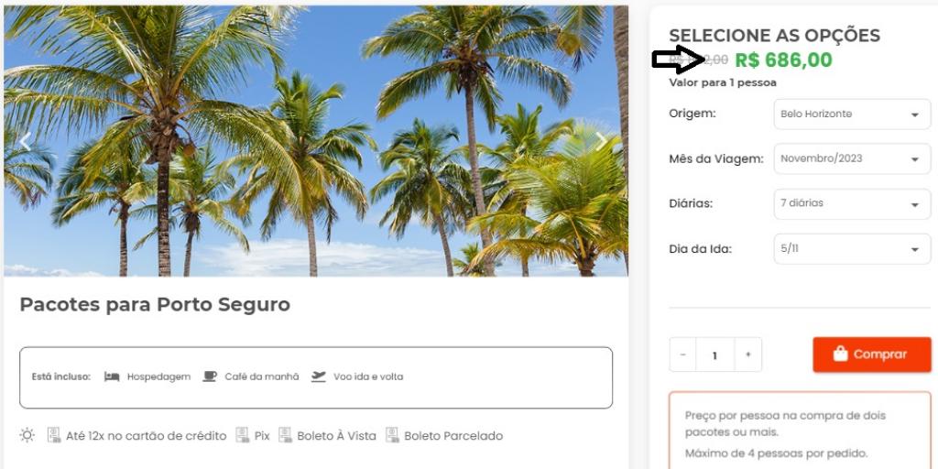Click the airplane Voo ida e volta icon
Viewport: 938px width, 469px height.
pyautogui.click(x=318, y=376)
